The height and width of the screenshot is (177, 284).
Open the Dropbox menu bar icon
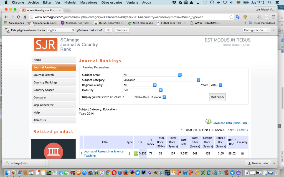[174, 2]
